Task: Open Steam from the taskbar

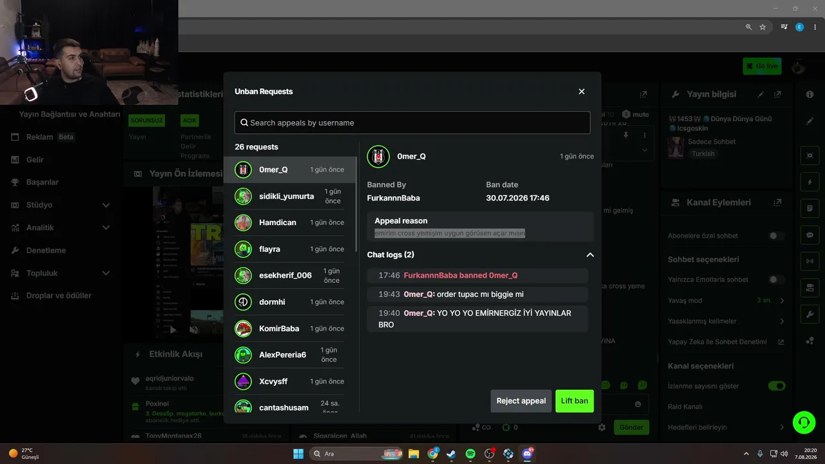Action: (x=451, y=454)
